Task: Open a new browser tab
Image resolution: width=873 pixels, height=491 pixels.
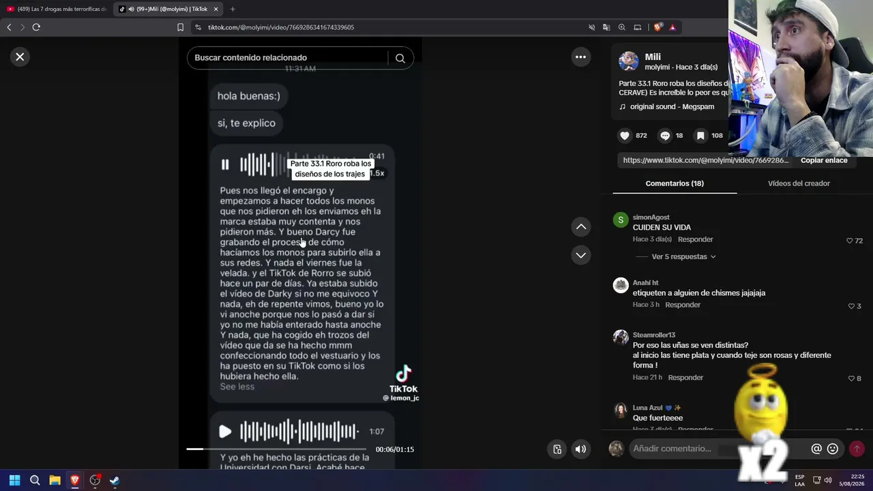Action: pyautogui.click(x=233, y=9)
